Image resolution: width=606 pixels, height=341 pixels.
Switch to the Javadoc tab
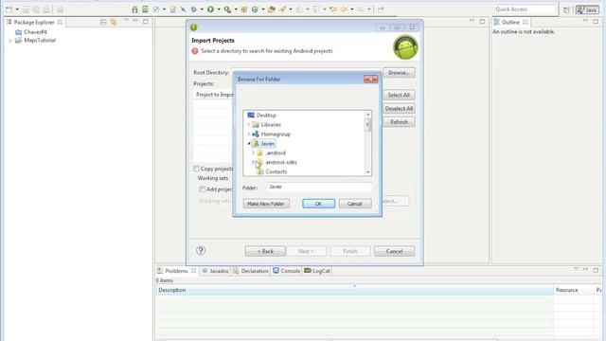tap(216, 271)
